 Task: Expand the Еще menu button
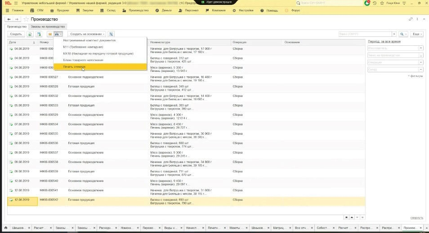point(416,34)
